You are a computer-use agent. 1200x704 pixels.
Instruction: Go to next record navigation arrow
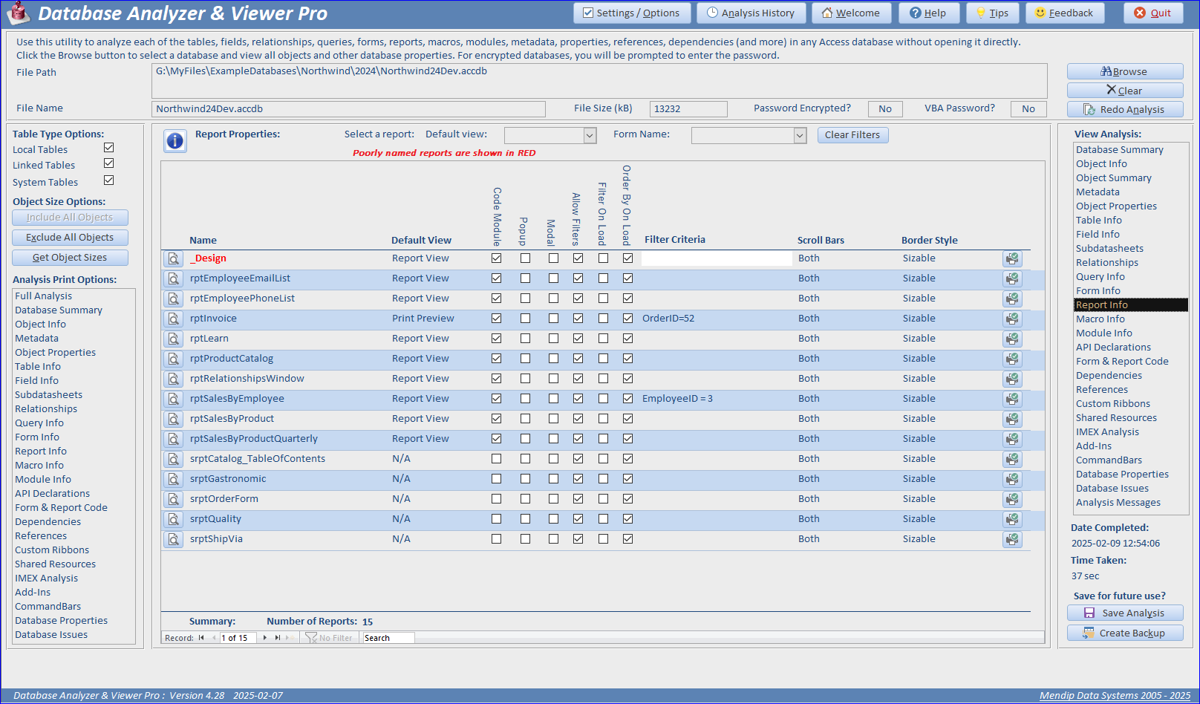tap(265, 638)
